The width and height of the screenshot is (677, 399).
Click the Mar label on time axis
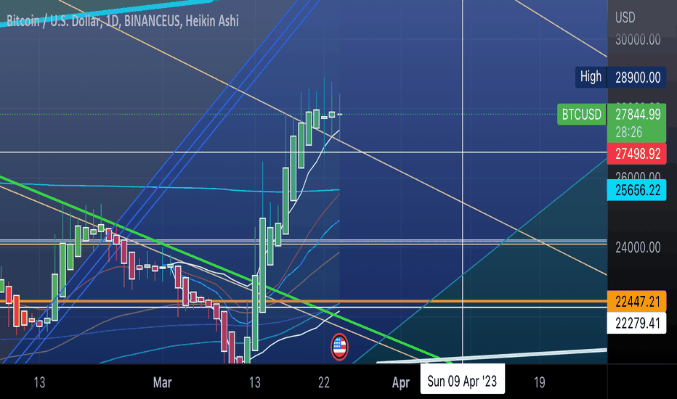tap(162, 382)
